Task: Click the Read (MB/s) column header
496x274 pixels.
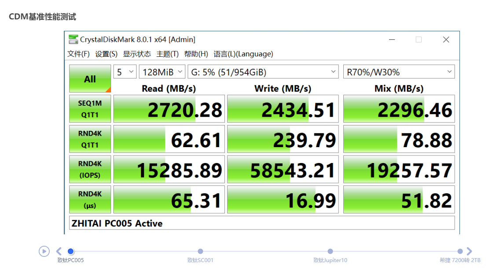Action: pos(169,89)
